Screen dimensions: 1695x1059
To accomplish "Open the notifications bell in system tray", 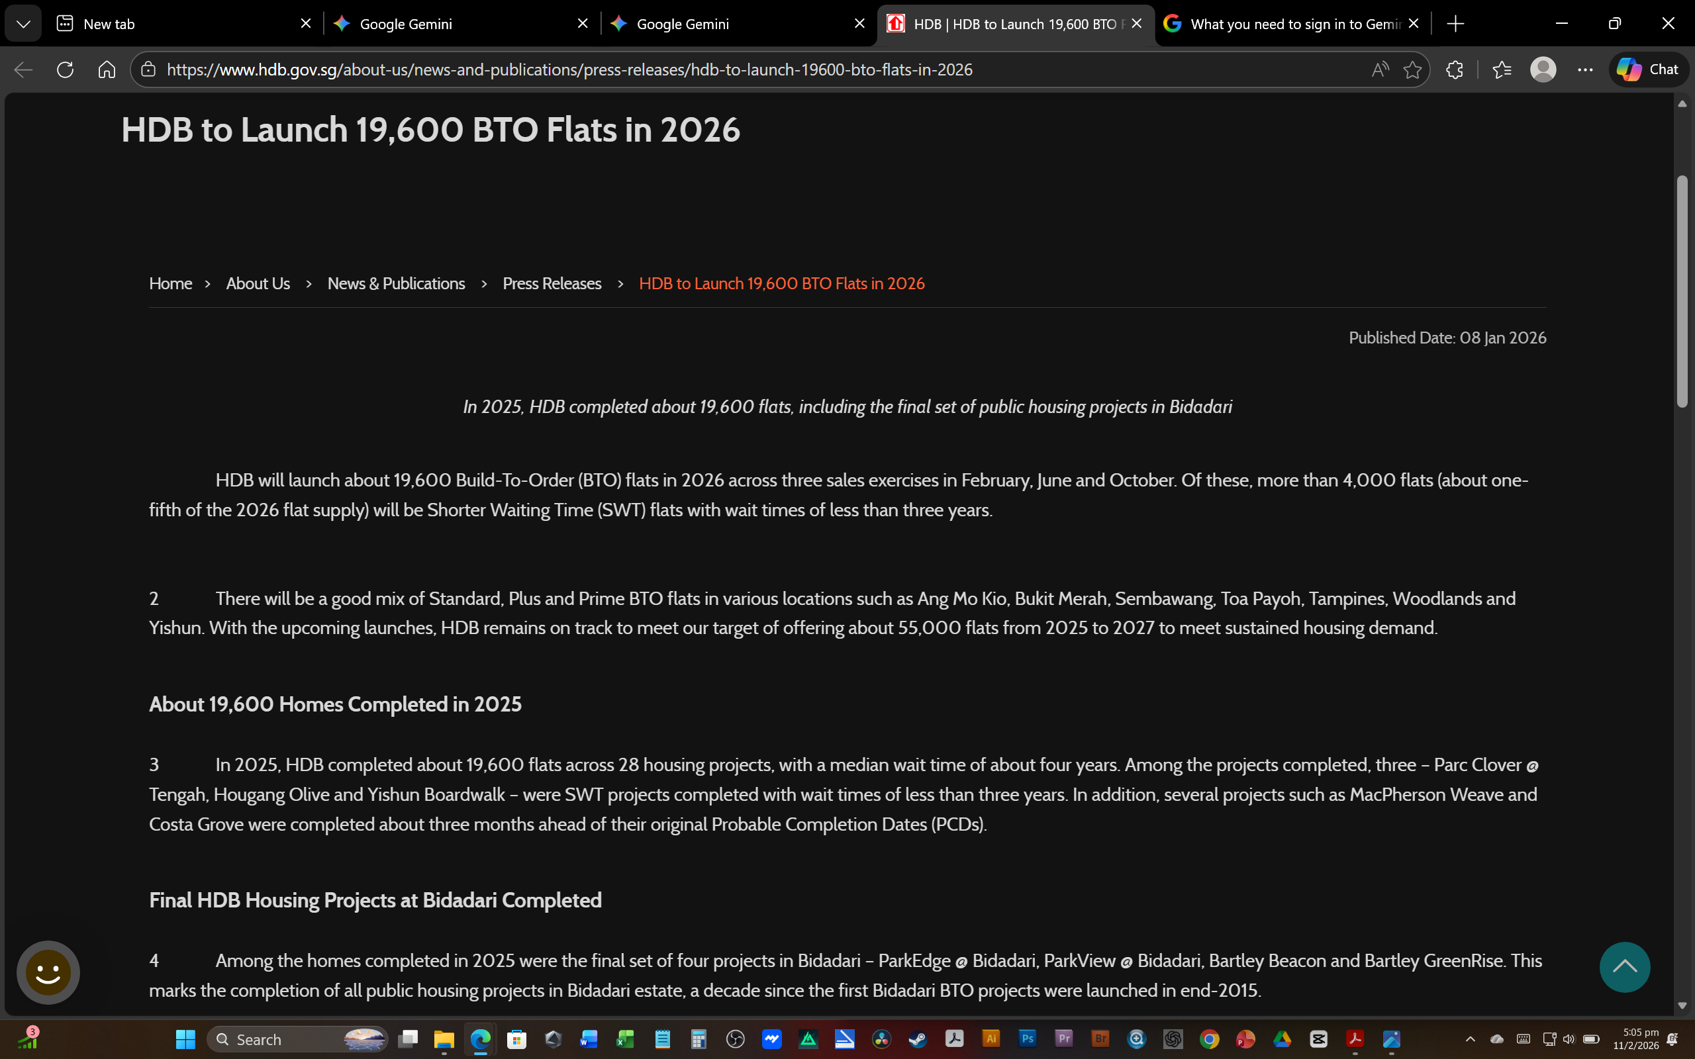I will (x=1672, y=1039).
